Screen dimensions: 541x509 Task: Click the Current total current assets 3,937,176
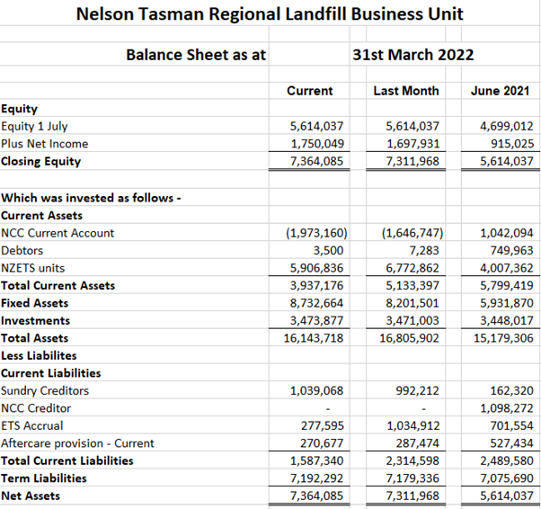pos(316,286)
